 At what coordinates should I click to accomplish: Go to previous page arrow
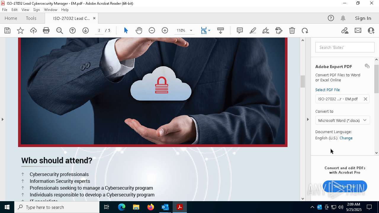(x=73, y=30)
